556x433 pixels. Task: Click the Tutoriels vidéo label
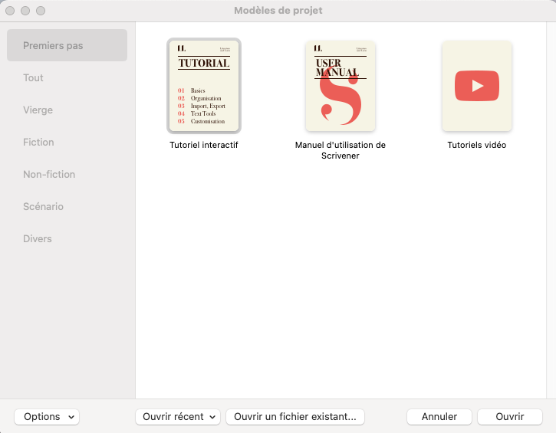(477, 145)
